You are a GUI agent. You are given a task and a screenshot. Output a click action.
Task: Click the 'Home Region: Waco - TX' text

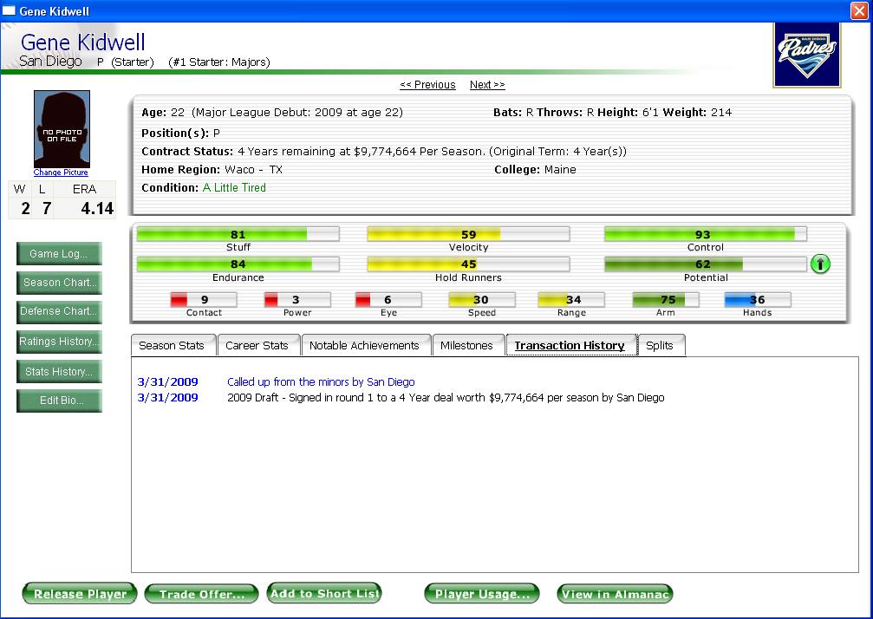[212, 170]
